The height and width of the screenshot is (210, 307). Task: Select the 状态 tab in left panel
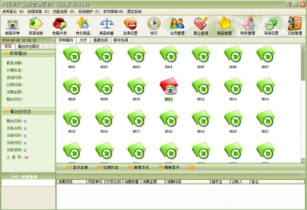point(8,46)
